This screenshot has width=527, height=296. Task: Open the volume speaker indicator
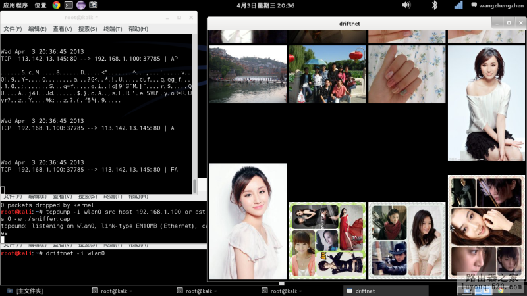pos(406,5)
